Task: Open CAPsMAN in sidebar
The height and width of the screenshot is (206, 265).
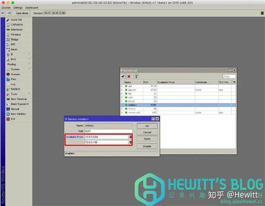Action: tap(19, 25)
